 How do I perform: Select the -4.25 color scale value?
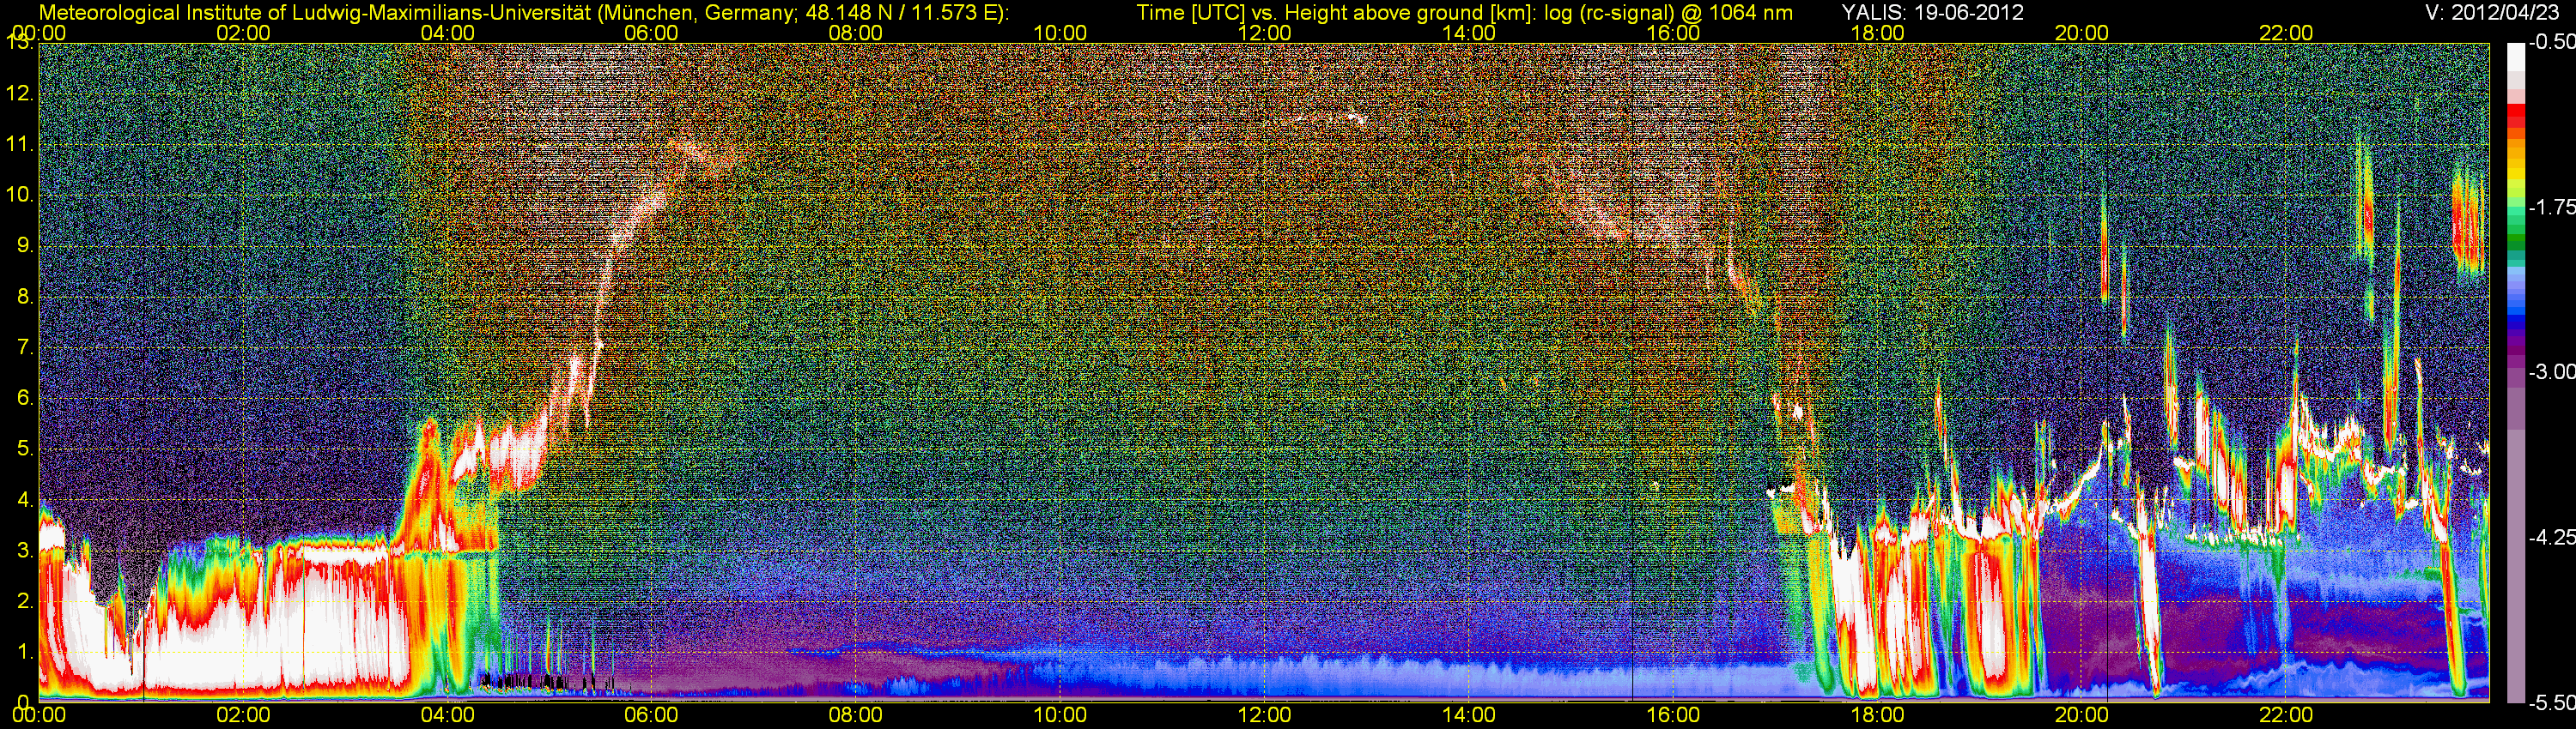2551,537
